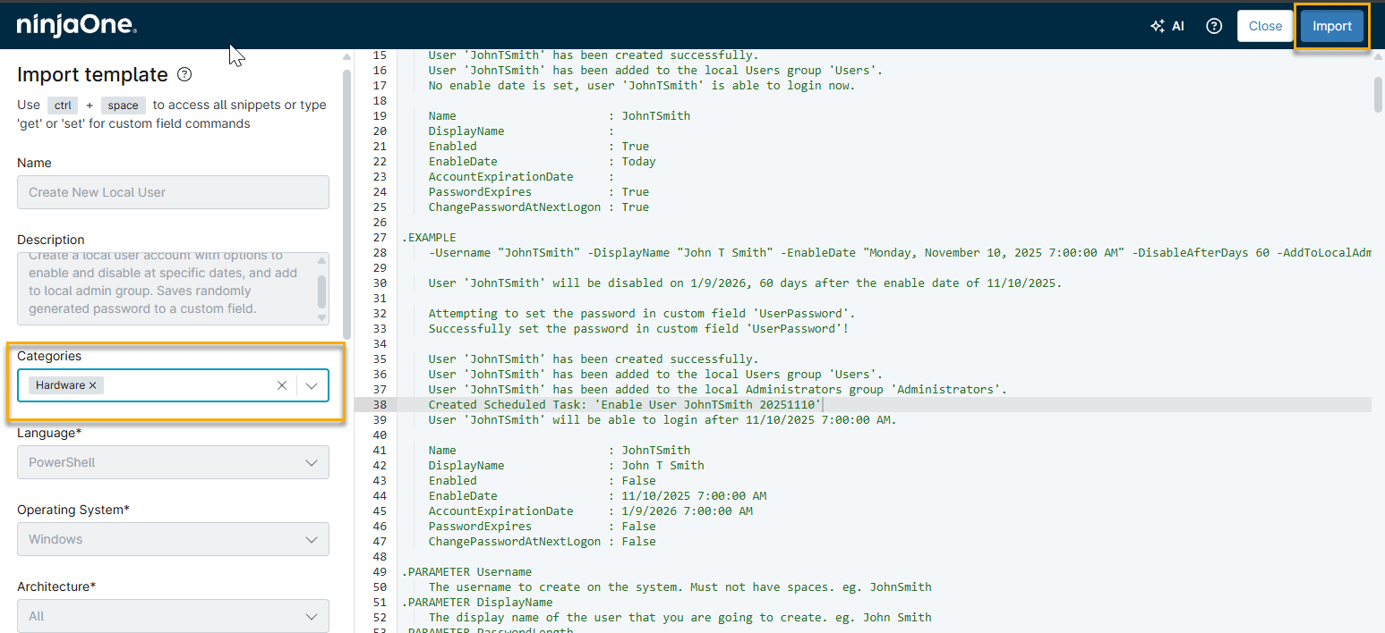The width and height of the screenshot is (1385, 633).
Task: Click the Close button
Action: click(1265, 26)
